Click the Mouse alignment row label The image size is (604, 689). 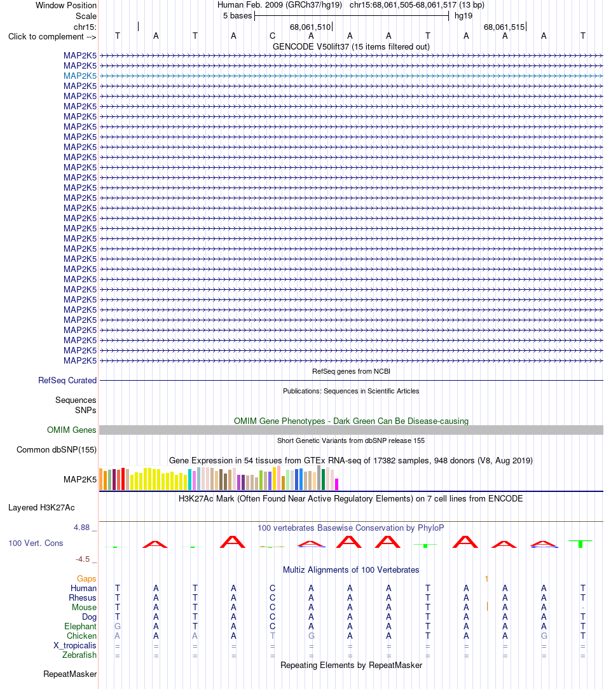85,607
